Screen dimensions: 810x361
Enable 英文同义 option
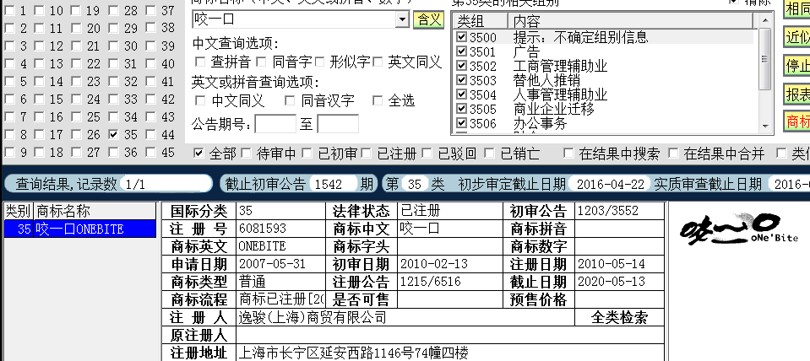pos(378,62)
